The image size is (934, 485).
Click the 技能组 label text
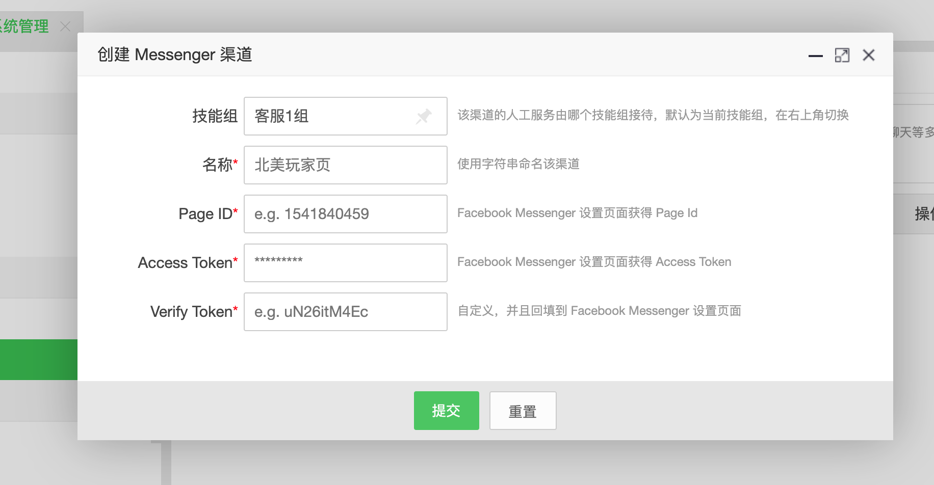[215, 116]
